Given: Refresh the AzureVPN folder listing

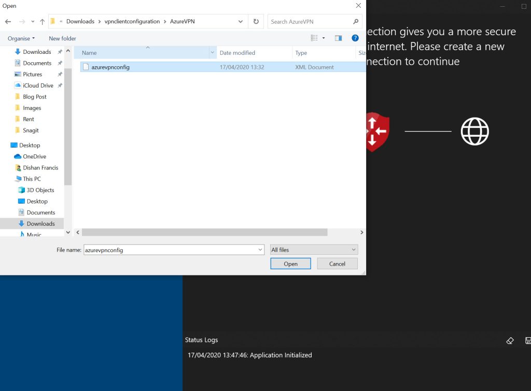Looking at the screenshot, I should tap(256, 21).
